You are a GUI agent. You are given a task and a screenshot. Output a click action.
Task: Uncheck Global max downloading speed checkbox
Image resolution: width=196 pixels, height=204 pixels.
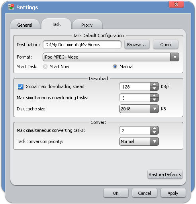pos(20,86)
